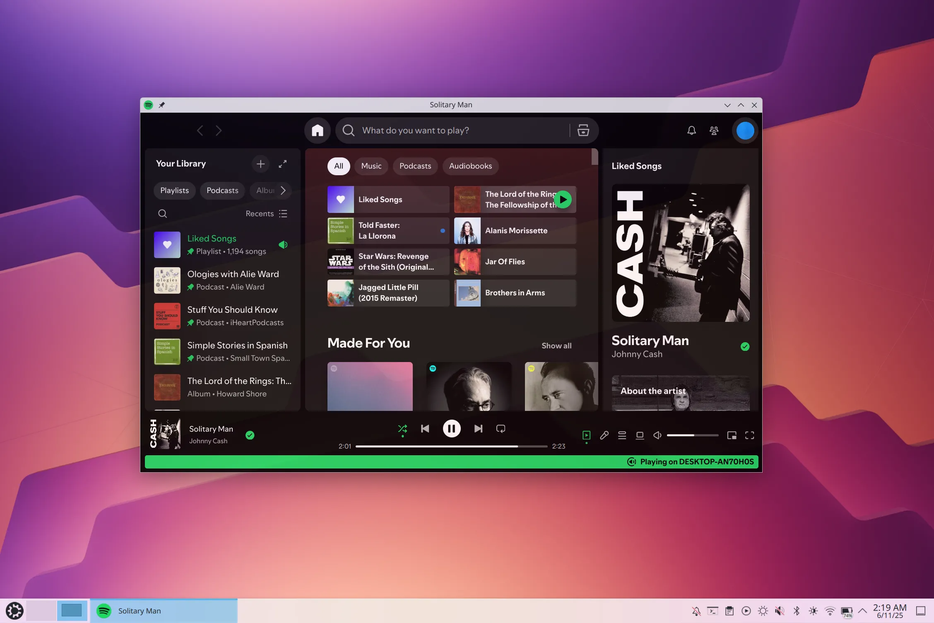Viewport: 934px width, 623px height.
Task: Open the friend activity panel
Action: pyautogui.click(x=714, y=130)
